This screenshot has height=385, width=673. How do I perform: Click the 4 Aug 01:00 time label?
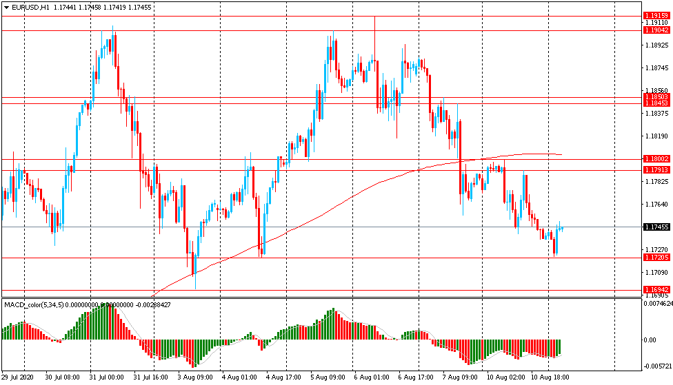point(239,377)
